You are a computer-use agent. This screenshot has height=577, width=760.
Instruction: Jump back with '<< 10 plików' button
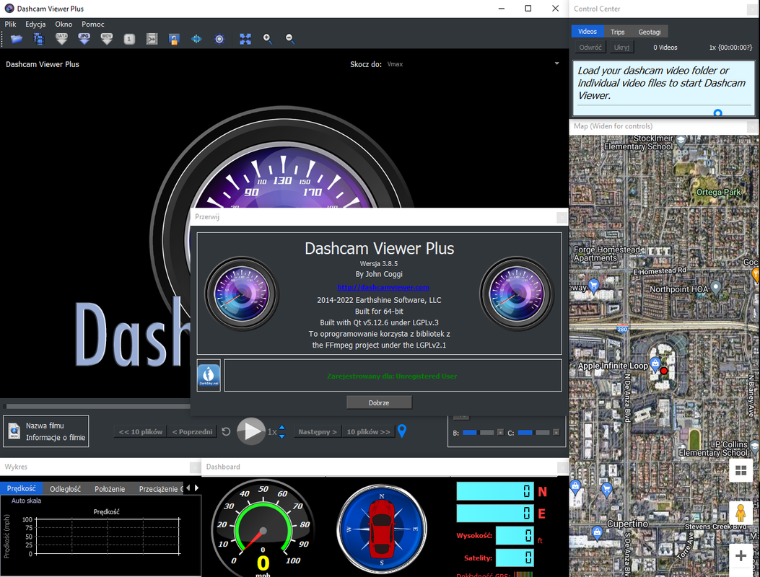pyautogui.click(x=141, y=431)
